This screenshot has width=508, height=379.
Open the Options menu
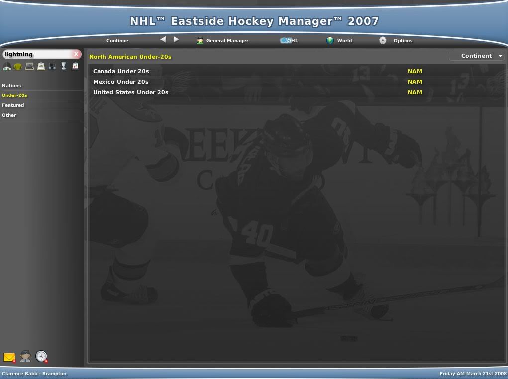click(x=403, y=40)
